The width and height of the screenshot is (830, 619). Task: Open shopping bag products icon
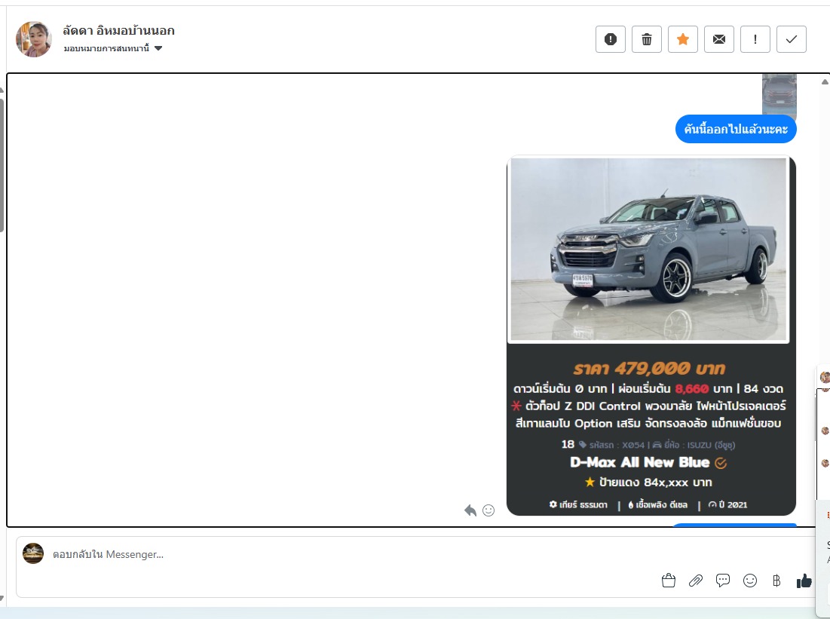point(669,581)
